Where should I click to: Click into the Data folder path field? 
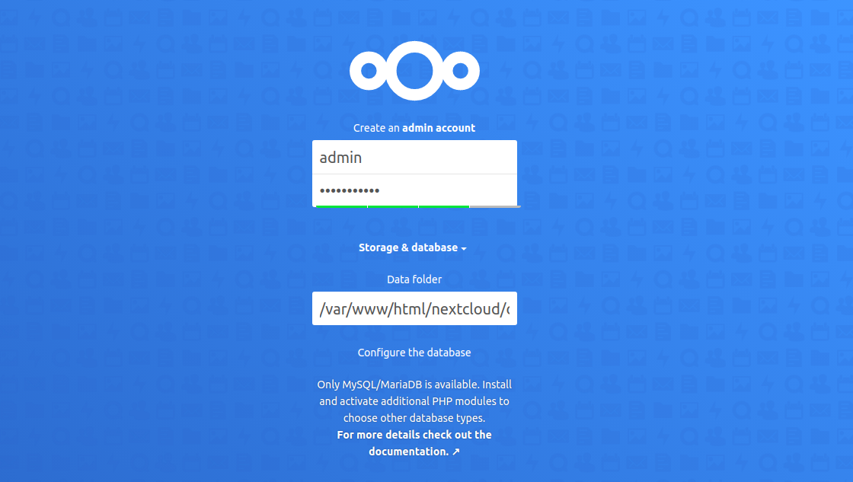tap(414, 308)
